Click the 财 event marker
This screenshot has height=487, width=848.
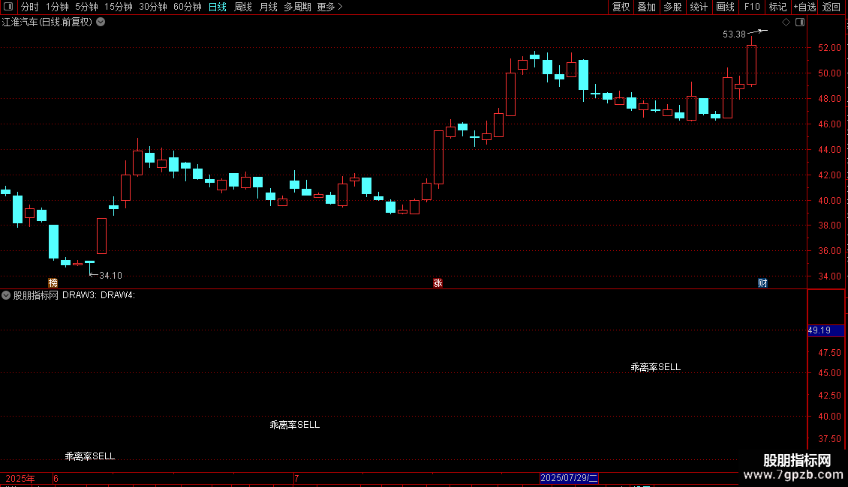762,282
